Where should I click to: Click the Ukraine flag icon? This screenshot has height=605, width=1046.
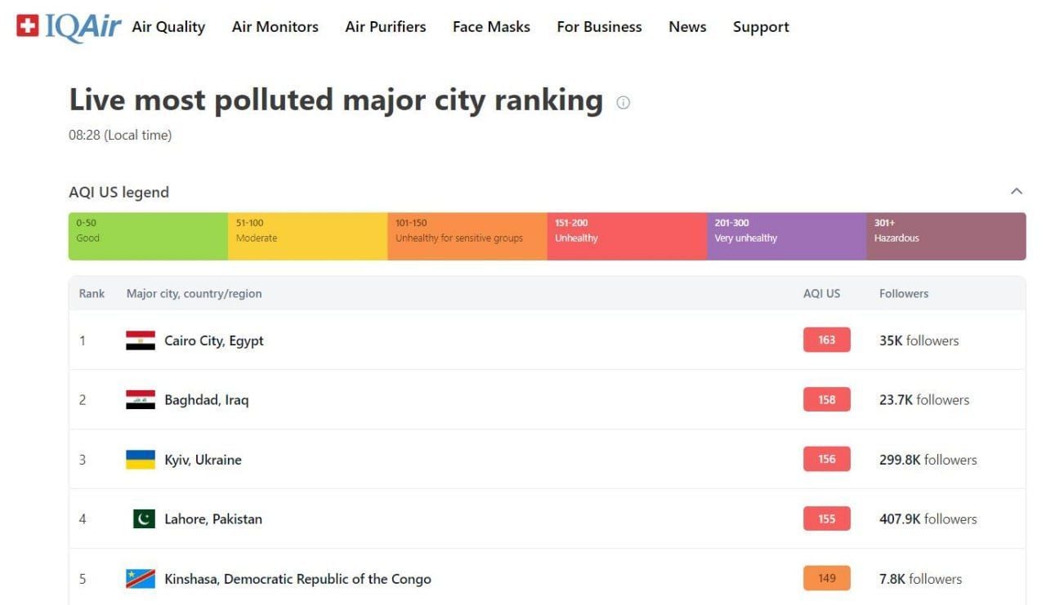pyautogui.click(x=141, y=460)
